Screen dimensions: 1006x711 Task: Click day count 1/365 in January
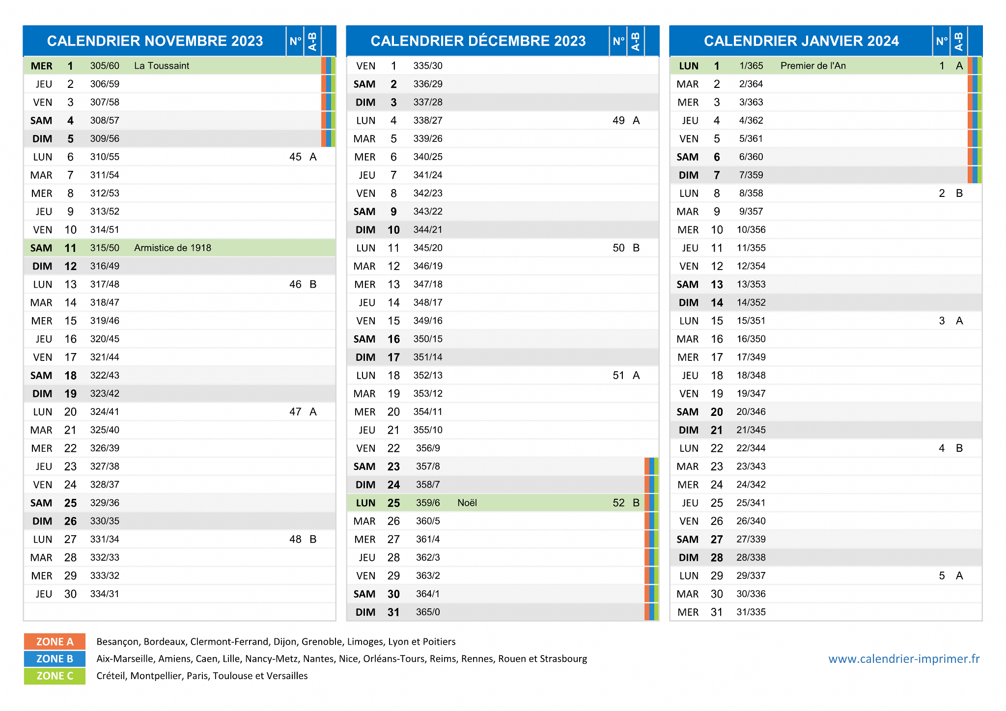(x=751, y=66)
